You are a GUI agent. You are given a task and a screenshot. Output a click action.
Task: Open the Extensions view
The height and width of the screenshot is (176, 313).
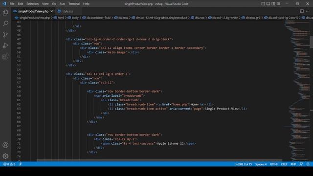pyautogui.click(x=5, y=57)
